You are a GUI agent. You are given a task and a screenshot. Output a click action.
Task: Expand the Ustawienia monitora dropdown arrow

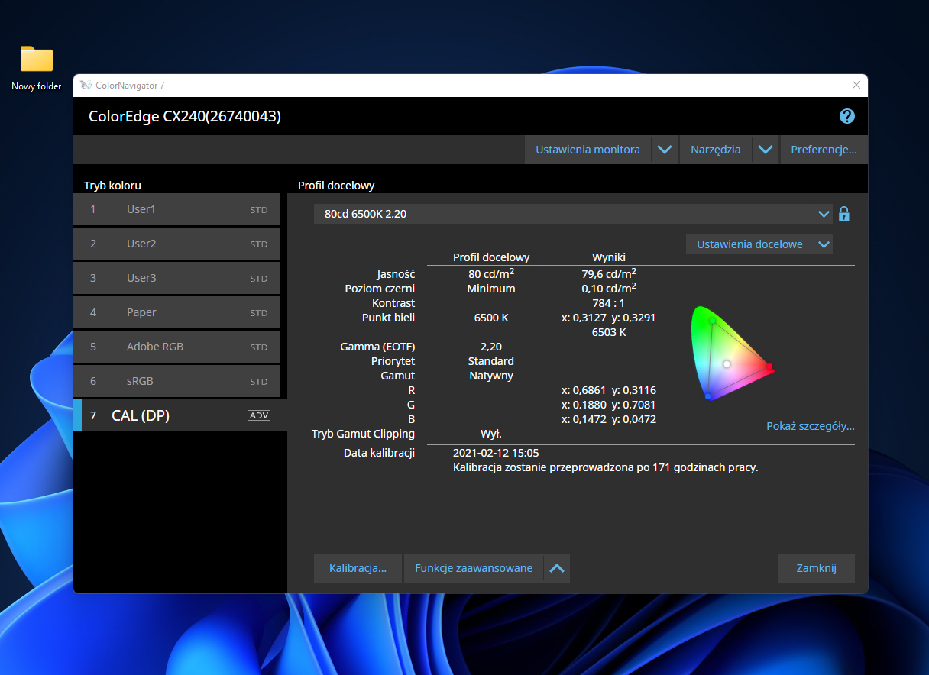coord(665,150)
